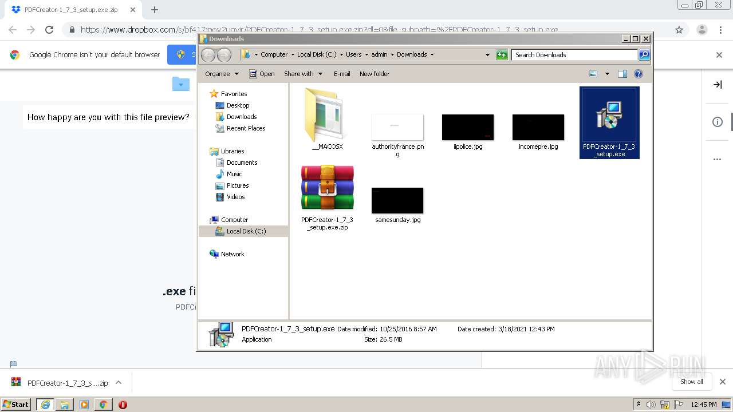Select the PDFCreator-1_7_3_setup.exe.zip archive icon
Image resolution: width=733 pixels, height=412 pixels.
[x=327, y=188]
